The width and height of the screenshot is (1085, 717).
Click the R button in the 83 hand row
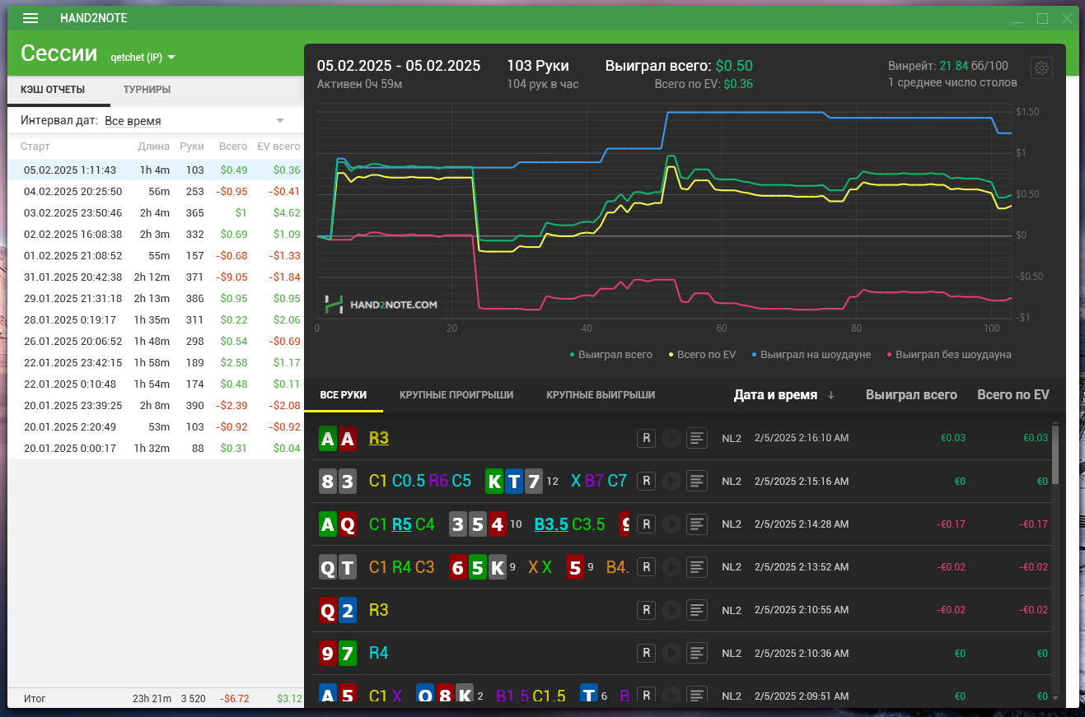point(646,481)
